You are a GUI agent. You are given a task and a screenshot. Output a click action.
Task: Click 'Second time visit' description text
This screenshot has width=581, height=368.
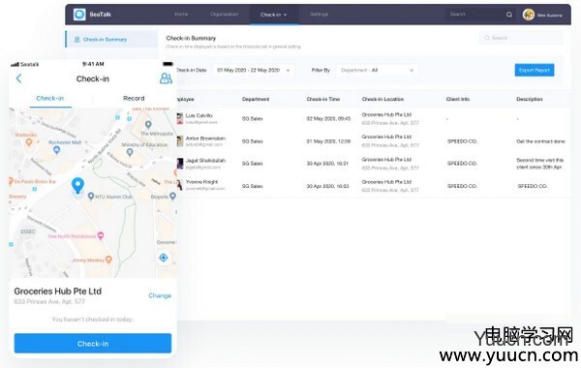click(540, 164)
